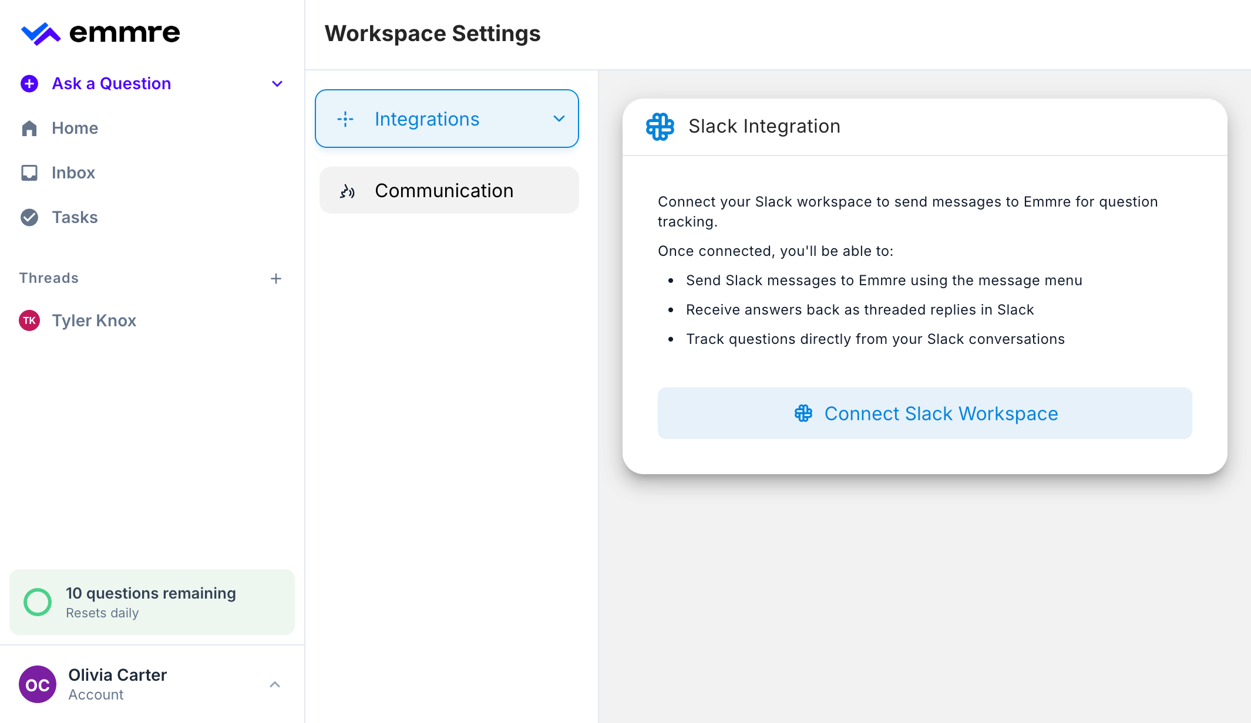Image resolution: width=1251 pixels, height=723 pixels.
Task: Click the Slack logo in card header
Action: point(660,126)
